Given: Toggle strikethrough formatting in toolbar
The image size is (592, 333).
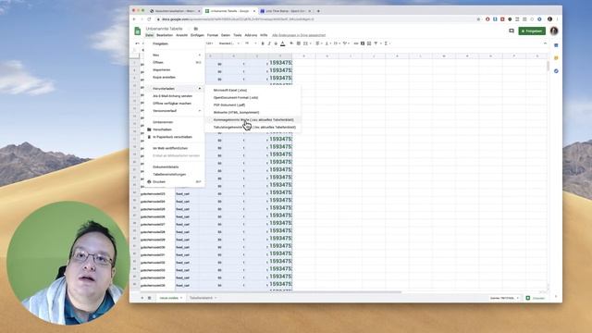Looking at the screenshot, I should [x=276, y=43].
